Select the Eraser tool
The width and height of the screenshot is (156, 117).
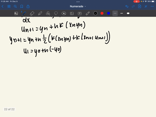[x=32, y=13]
